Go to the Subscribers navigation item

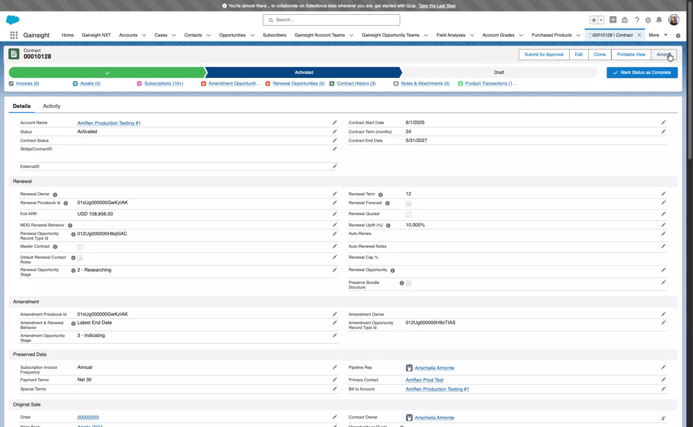coord(275,35)
